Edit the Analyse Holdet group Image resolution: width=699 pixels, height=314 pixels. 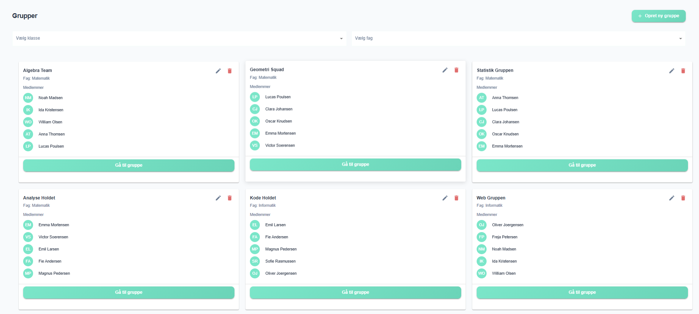pos(218,198)
